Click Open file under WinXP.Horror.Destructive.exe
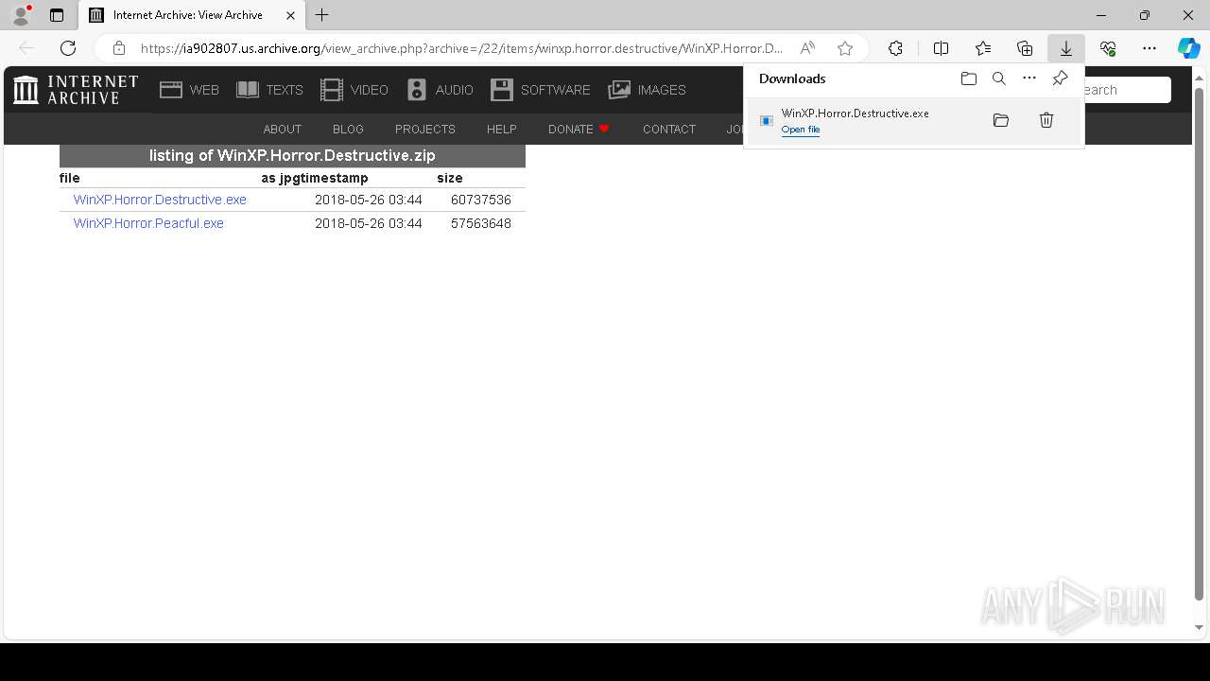The width and height of the screenshot is (1210, 681). click(x=801, y=130)
